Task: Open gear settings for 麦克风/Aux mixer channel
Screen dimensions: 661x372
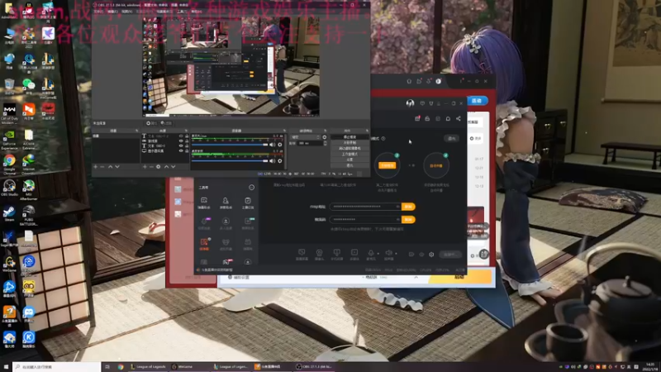Action: tap(279, 145)
